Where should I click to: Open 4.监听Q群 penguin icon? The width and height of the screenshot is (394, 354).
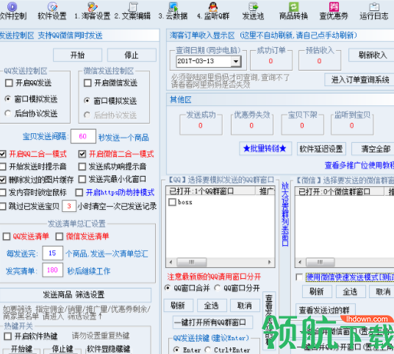point(213,7)
